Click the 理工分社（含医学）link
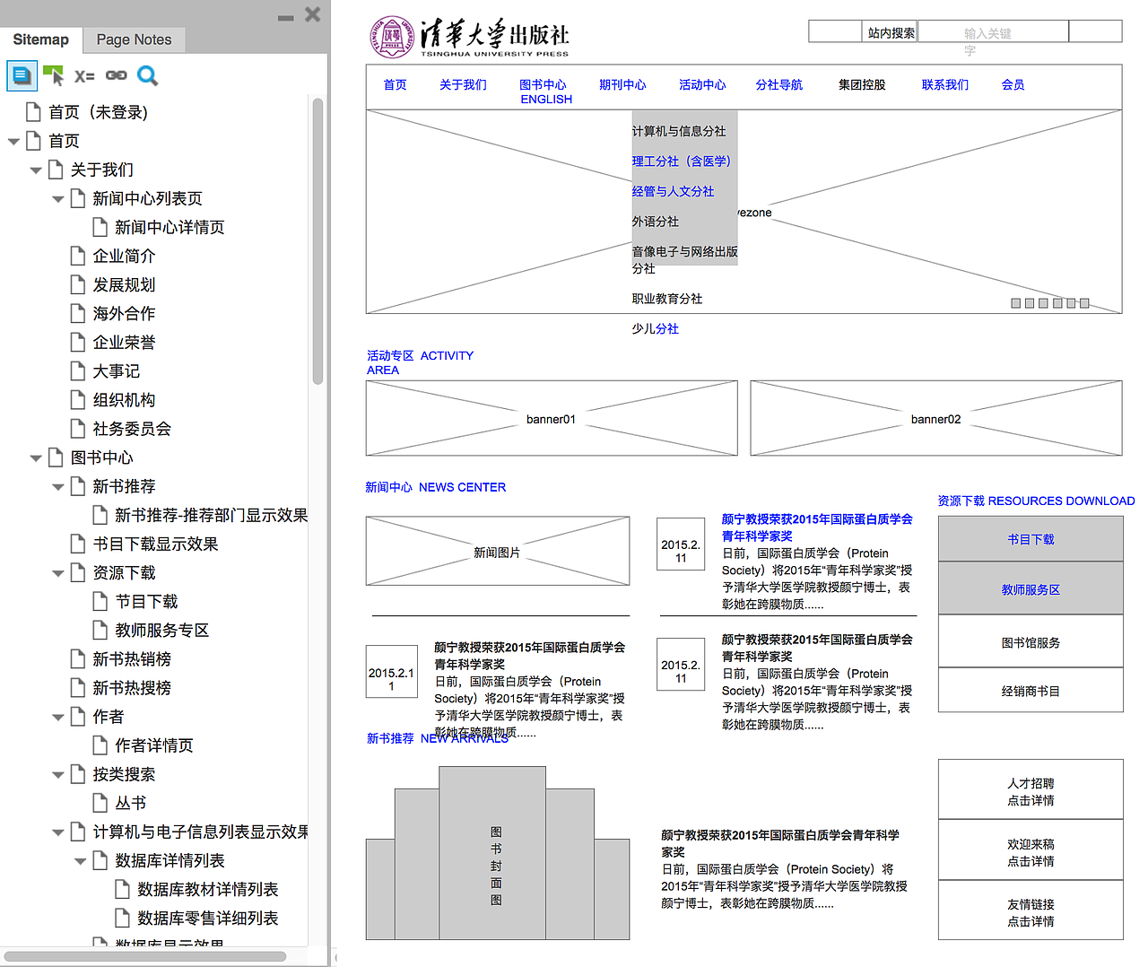Image resolution: width=1148 pixels, height=967 pixels. pos(682,161)
